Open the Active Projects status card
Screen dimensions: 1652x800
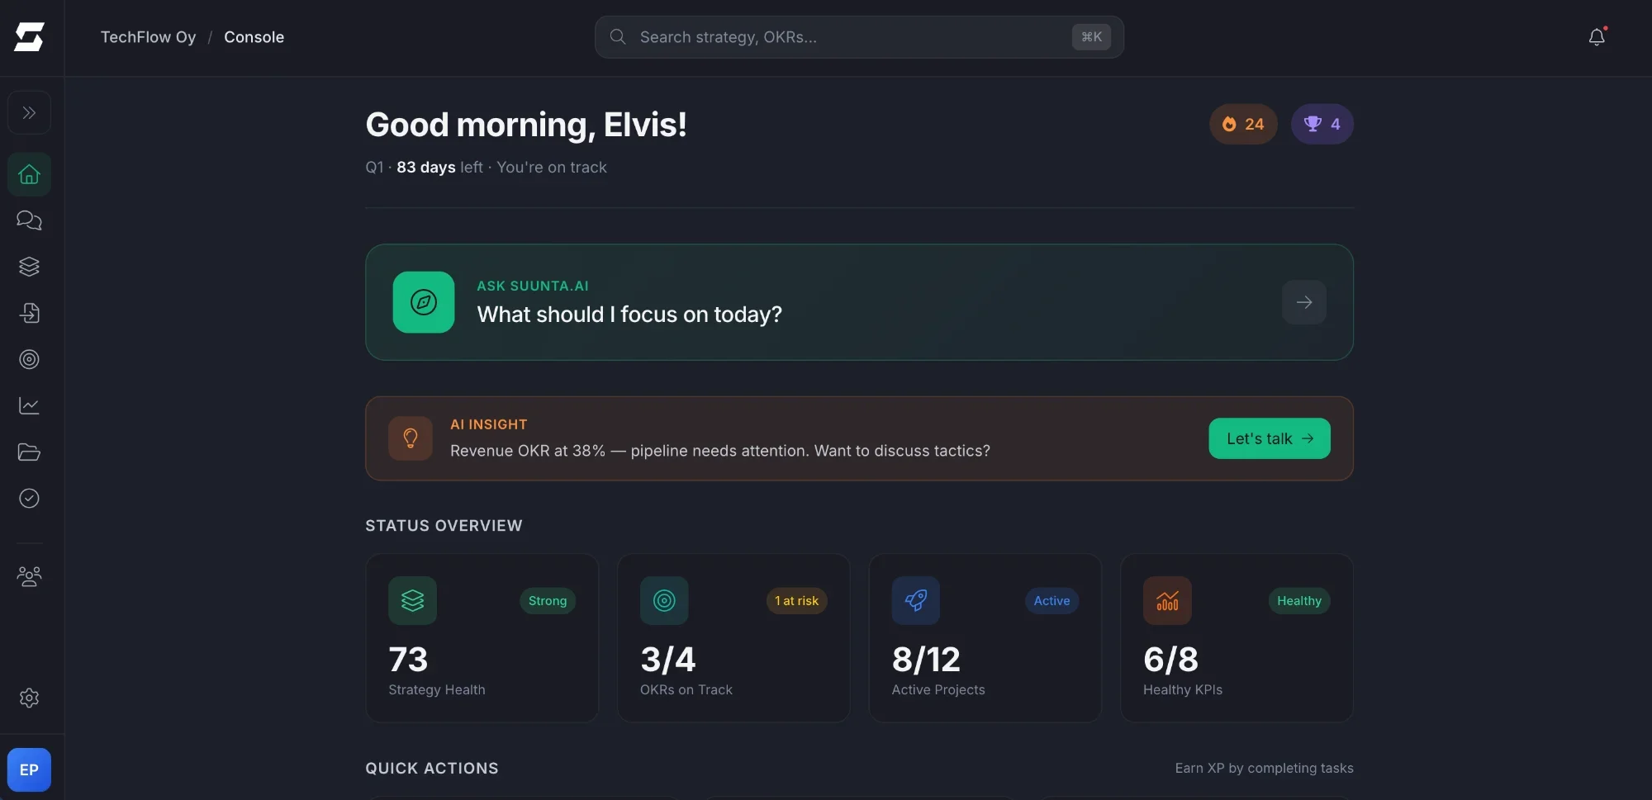tap(985, 637)
